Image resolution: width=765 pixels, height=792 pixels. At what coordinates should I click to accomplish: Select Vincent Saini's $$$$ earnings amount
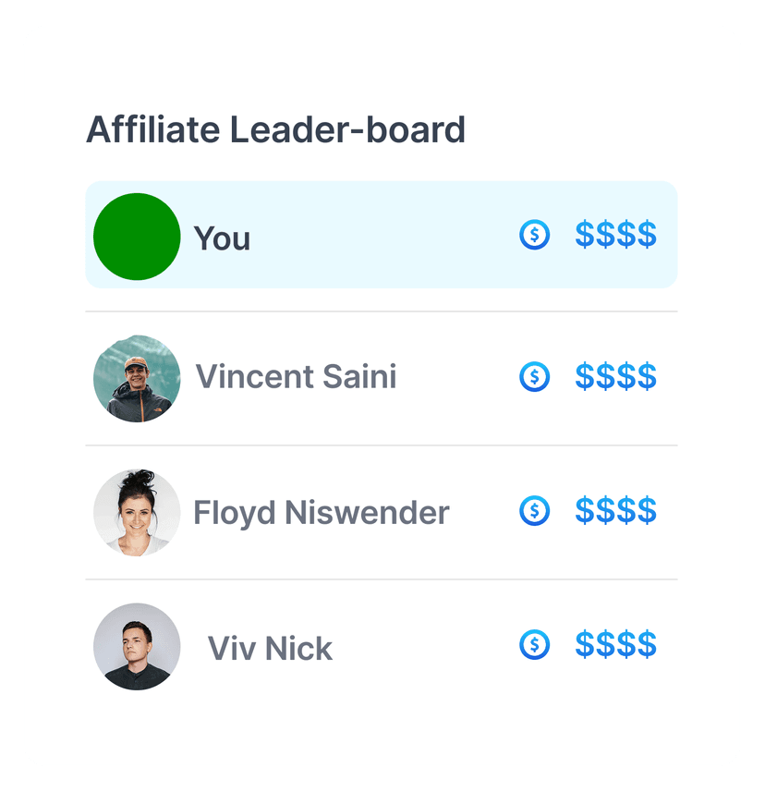tap(615, 376)
